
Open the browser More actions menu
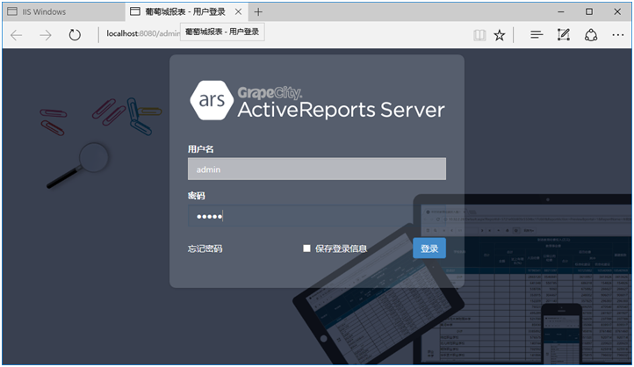618,35
